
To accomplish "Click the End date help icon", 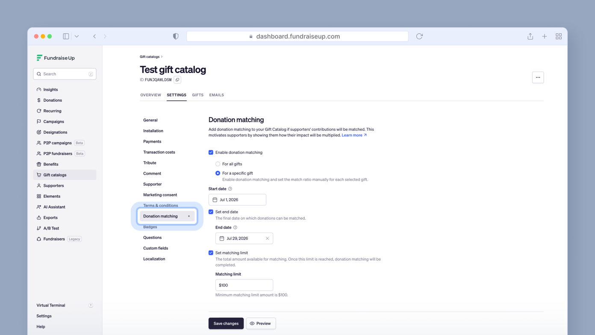I will 235,228.
